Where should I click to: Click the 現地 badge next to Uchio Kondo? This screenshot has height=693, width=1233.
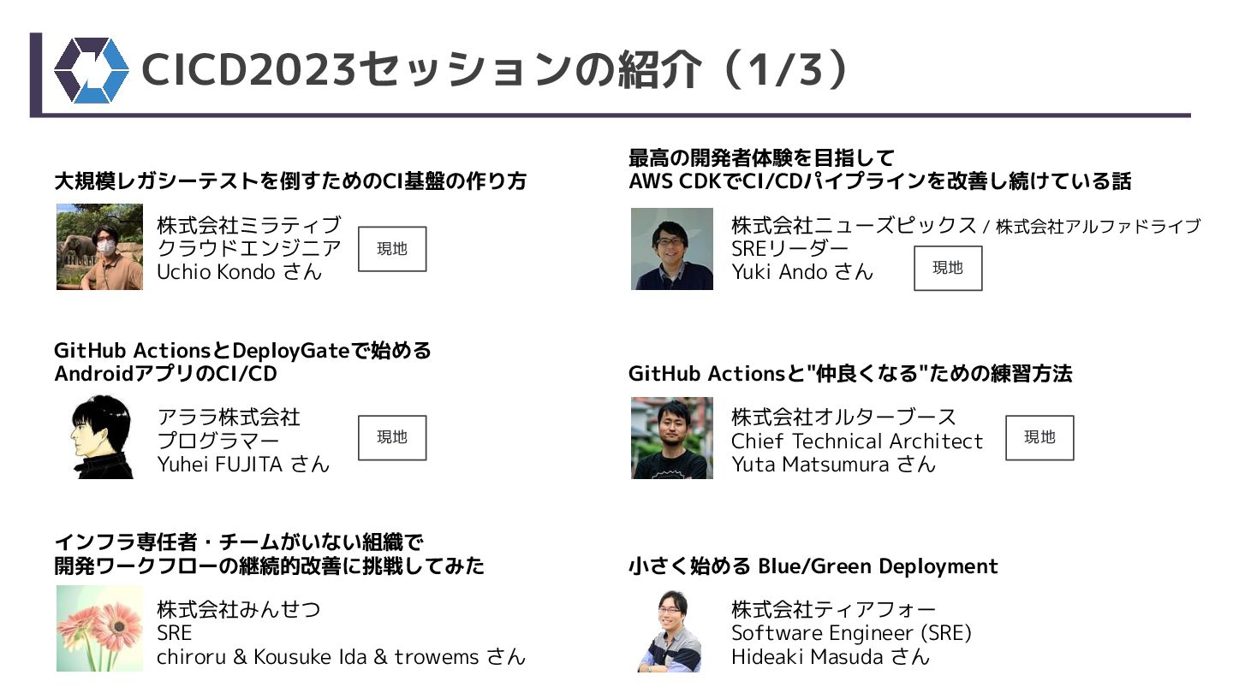pos(392,249)
